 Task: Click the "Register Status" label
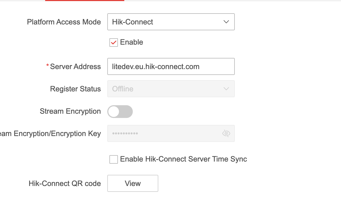click(75, 89)
